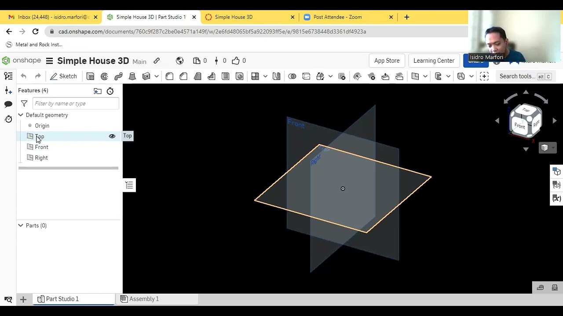Click the Undo arrow
563x316 pixels.
24,76
